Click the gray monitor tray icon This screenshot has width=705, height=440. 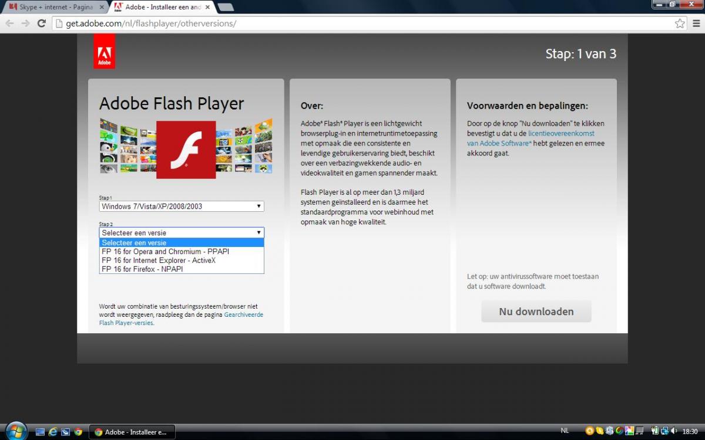[x=640, y=431]
